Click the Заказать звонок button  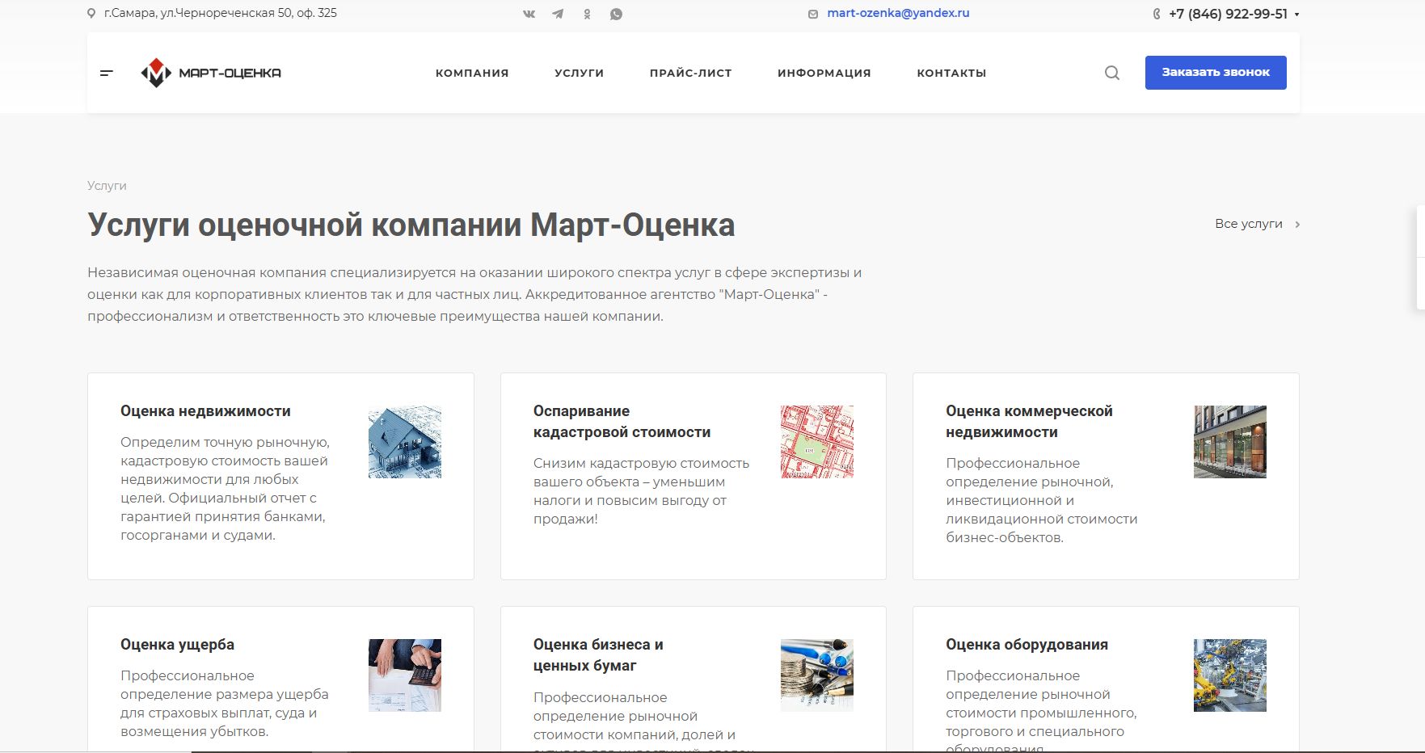(1216, 73)
